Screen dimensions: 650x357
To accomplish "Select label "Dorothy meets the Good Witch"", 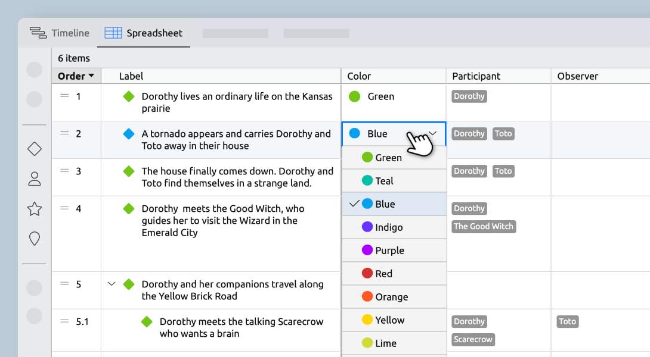I will [x=223, y=221].
